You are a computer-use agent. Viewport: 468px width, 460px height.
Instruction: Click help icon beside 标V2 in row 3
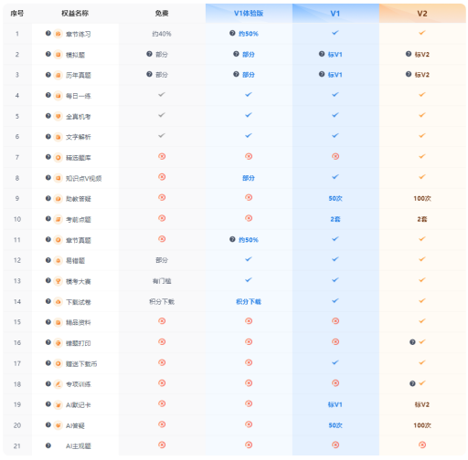click(409, 74)
